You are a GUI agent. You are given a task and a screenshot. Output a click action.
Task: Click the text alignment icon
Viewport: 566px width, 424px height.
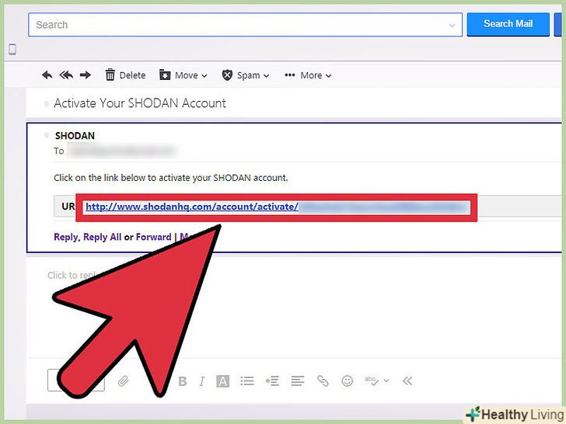298,381
